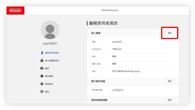Click 變更 button for 個人檔案

170,33
